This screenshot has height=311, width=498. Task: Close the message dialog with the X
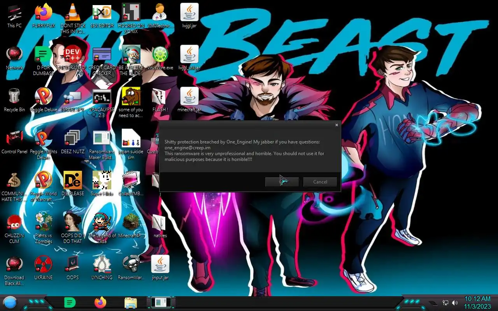tap(337, 125)
